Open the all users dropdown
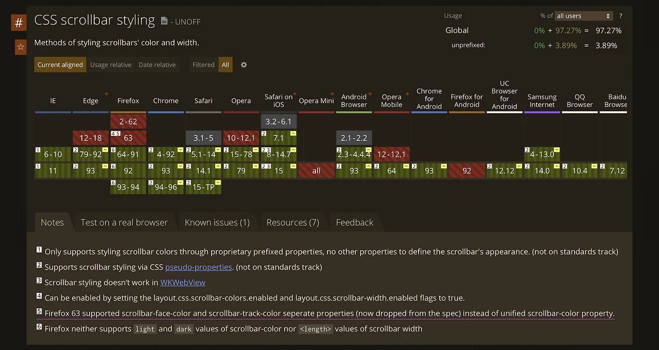 (583, 16)
